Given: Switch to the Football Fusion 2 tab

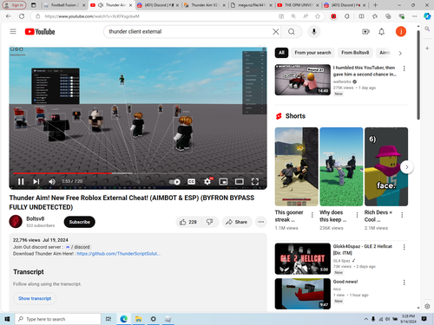Looking at the screenshot, I should click(x=64, y=5).
